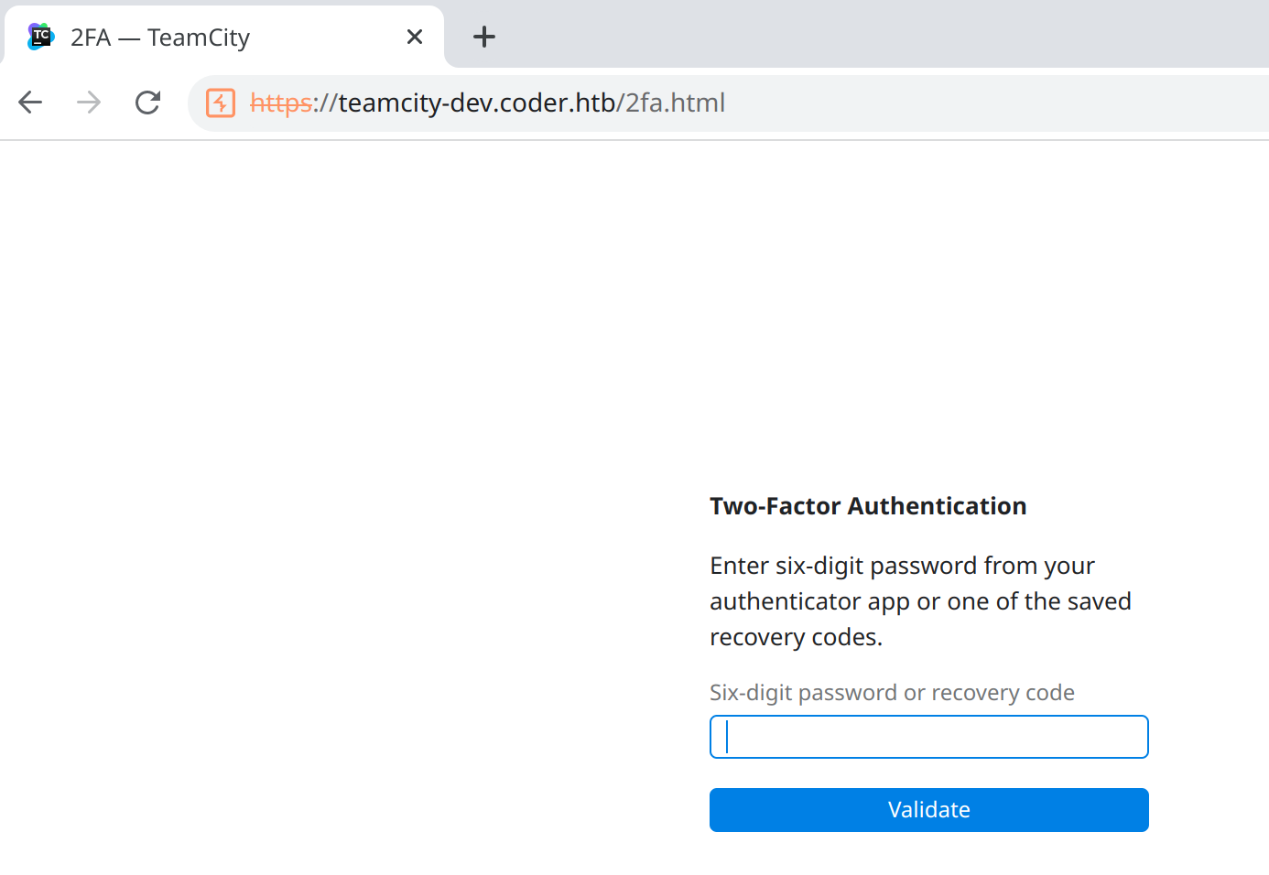Click the Two-Factor Authentication heading
The image size is (1269, 875).
[x=868, y=506]
